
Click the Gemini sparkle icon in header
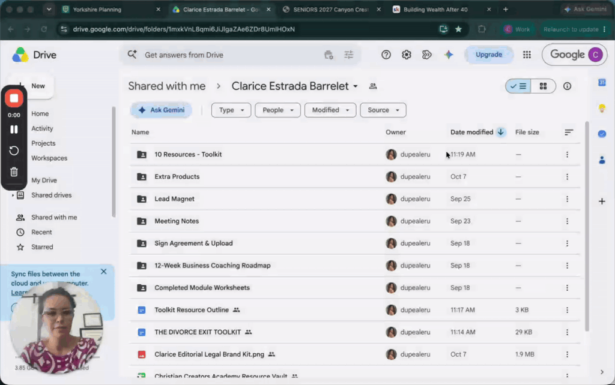pos(448,55)
